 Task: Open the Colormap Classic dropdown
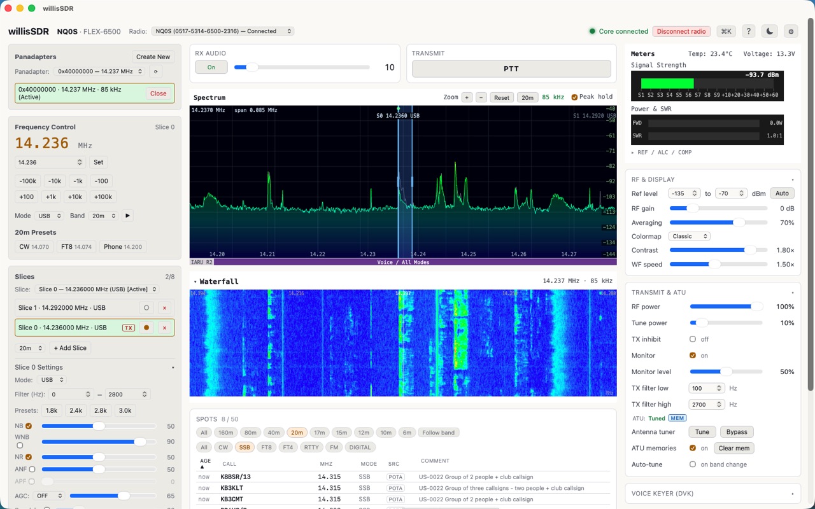pos(689,236)
